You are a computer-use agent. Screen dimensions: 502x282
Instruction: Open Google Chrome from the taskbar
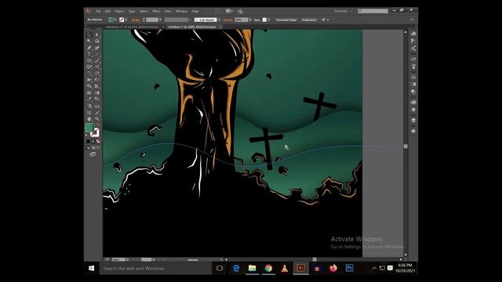268,268
